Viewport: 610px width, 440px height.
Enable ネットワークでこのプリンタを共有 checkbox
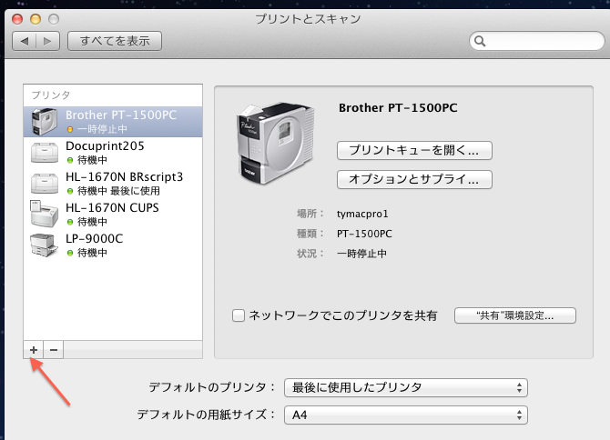coord(239,315)
